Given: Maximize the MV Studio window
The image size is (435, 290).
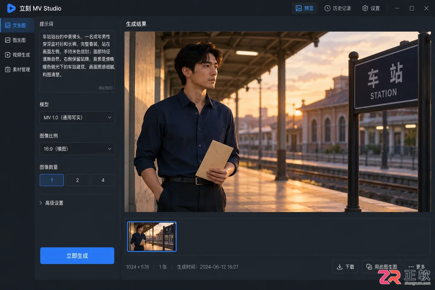Looking at the screenshot, I should 412,8.
